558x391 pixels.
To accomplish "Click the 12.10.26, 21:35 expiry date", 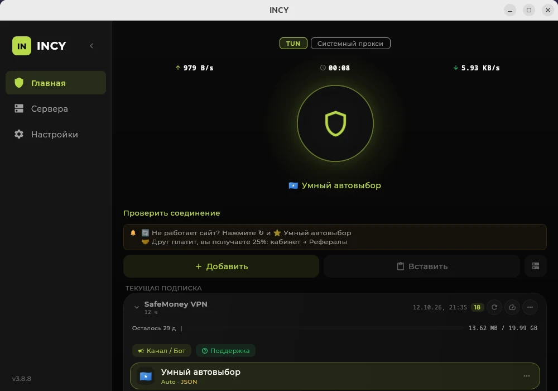I will coord(440,307).
